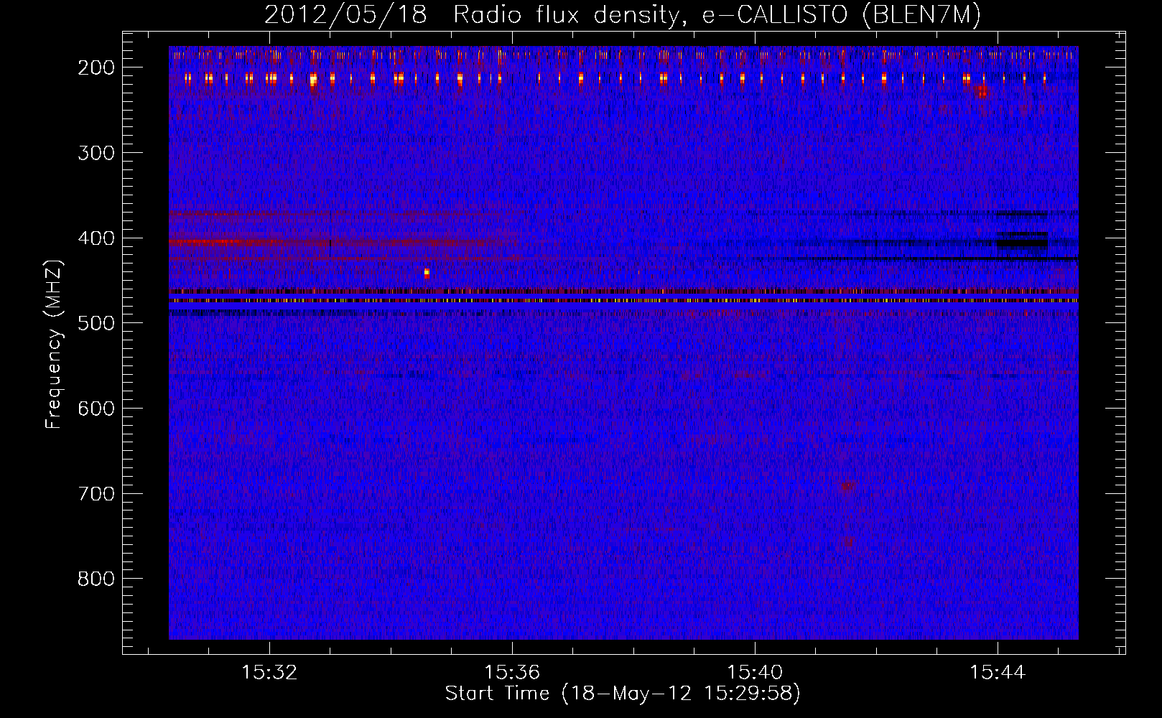
Task: Click the 500 frequency tick label
Action: 96,323
